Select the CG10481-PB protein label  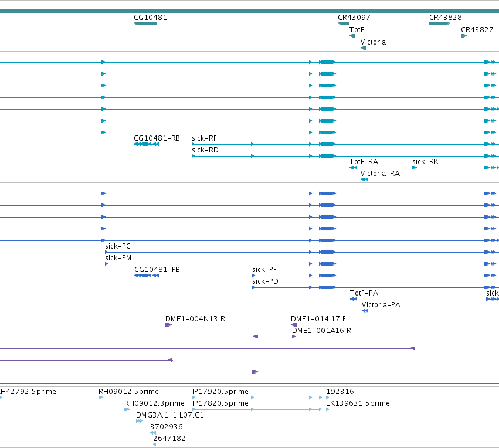coord(157,270)
